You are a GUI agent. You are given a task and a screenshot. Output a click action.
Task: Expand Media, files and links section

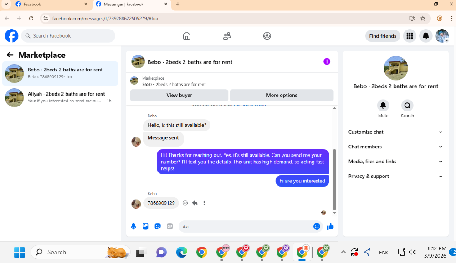(395, 162)
